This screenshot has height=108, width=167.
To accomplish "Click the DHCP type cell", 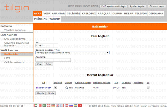I will 116,88.
